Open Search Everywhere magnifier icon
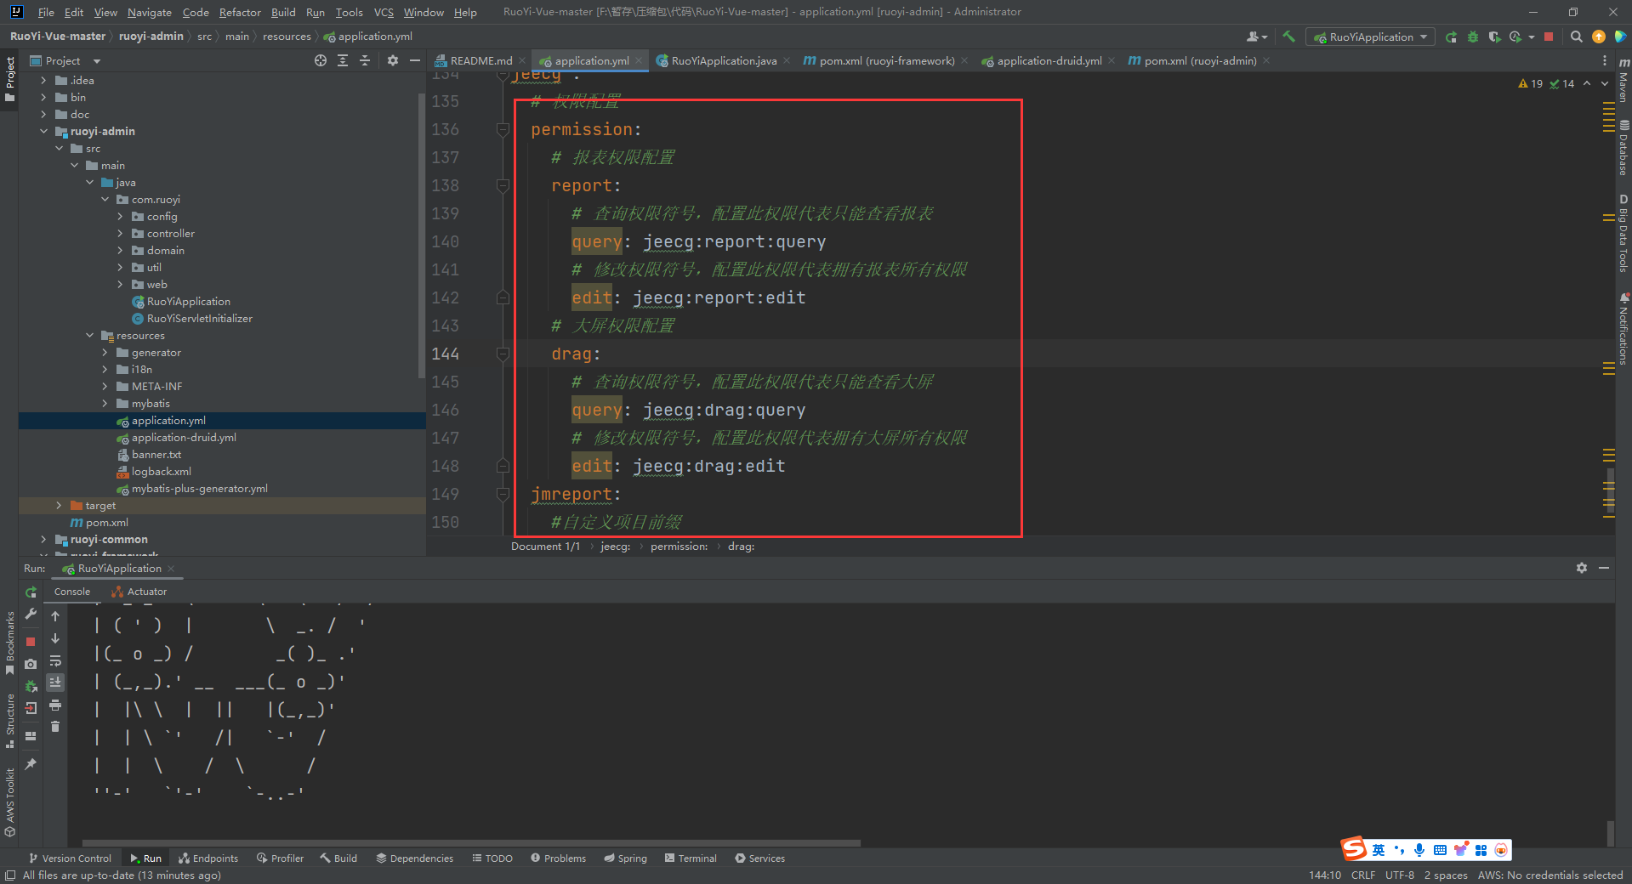 1577,37
